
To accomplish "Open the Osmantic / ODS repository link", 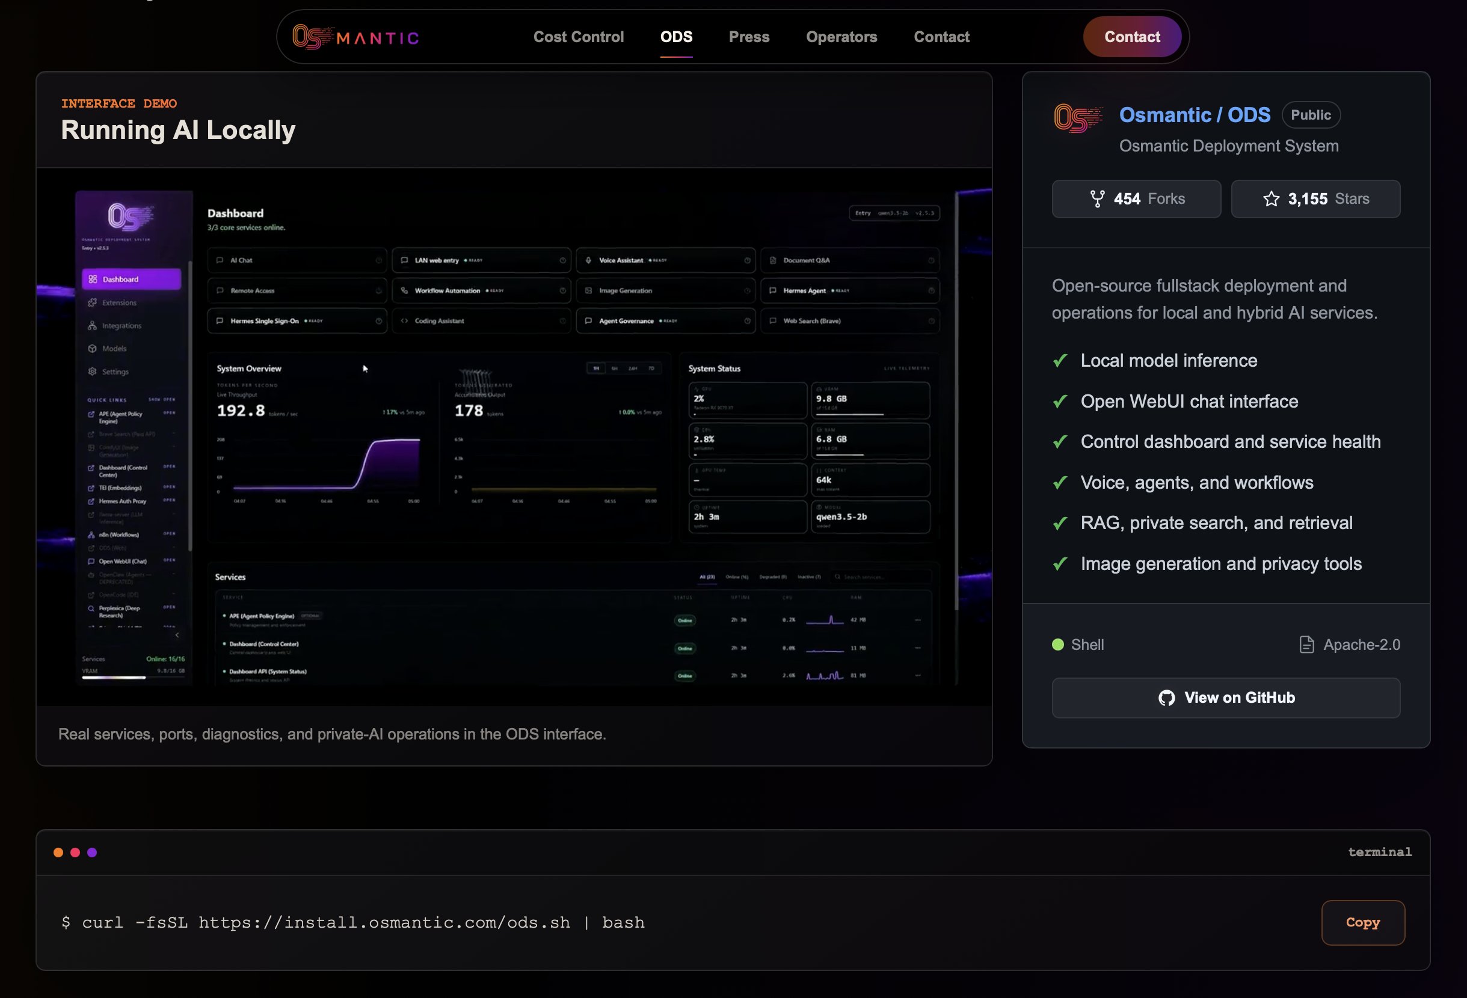I will click(1195, 115).
